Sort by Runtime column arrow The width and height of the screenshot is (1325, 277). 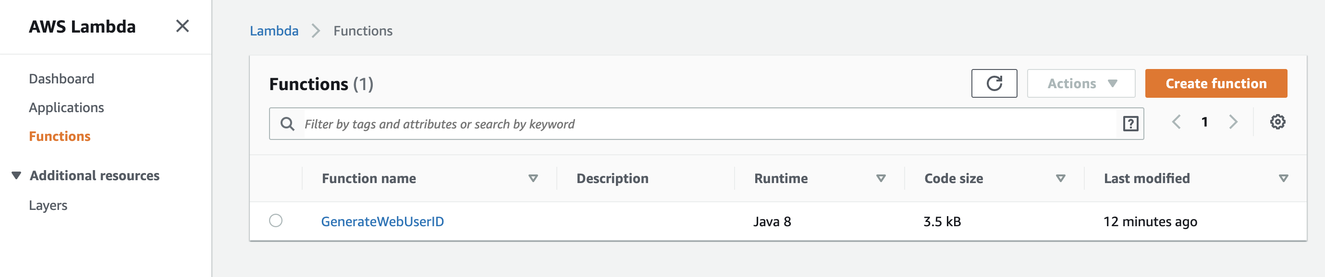coord(881,178)
